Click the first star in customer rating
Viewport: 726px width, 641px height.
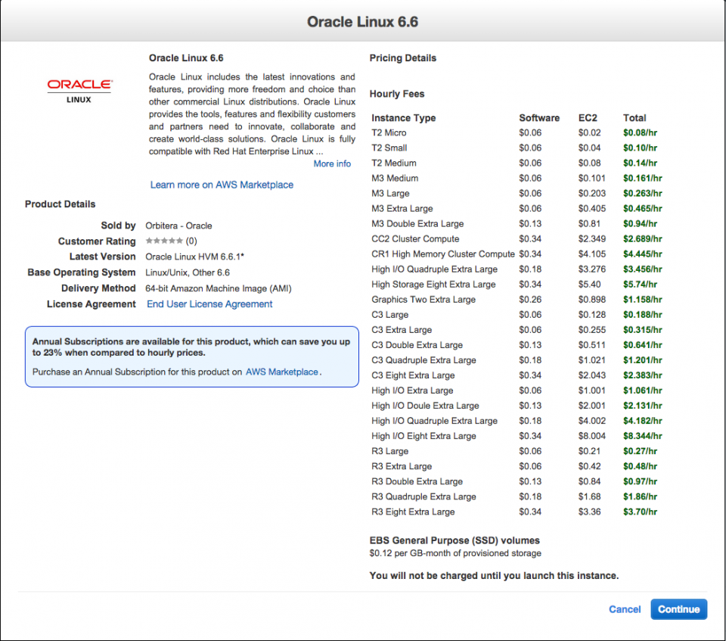pyautogui.click(x=149, y=241)
